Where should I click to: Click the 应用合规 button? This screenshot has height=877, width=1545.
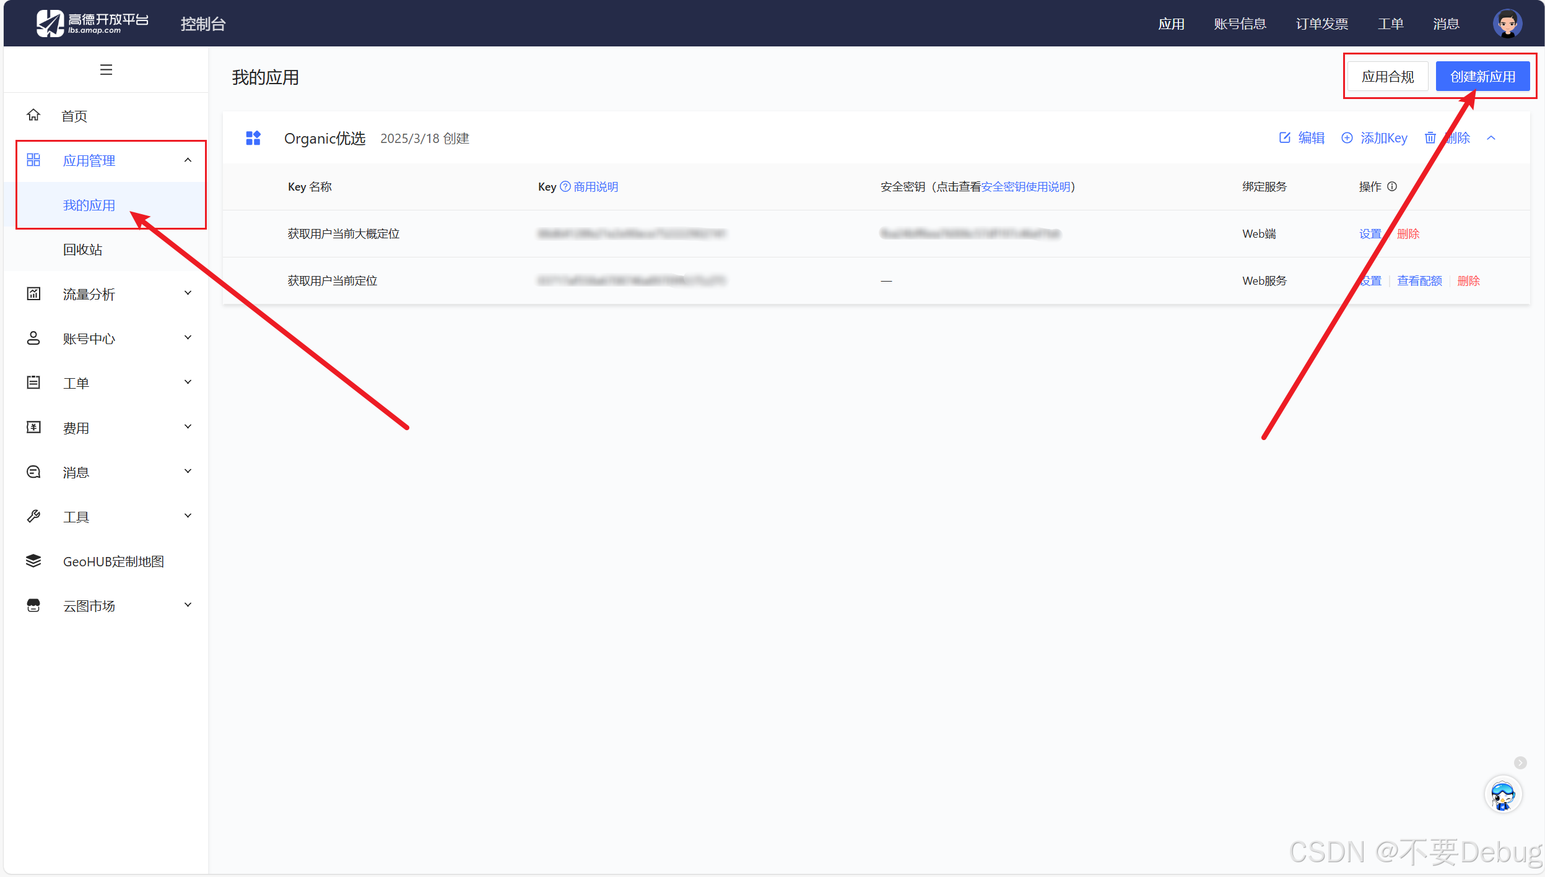pyautogui.click(x=1388, y=77)
